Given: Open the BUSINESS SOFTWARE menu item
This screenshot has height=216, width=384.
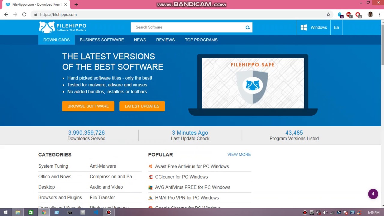Looking at the screenshot, I should pos(102,40).
